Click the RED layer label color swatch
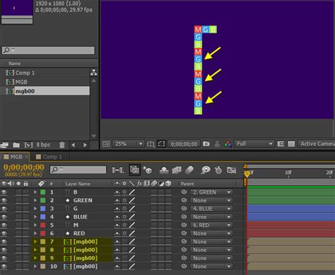The image size is (335, 275). (x=43, y=233)
